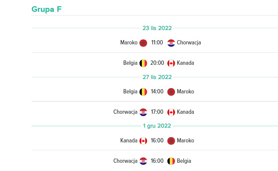Select Kanada team name in 17:00 match
The image size is (278, 171).
click(x=185, y=112)
